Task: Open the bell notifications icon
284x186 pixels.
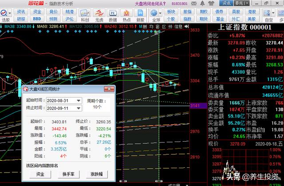Action: tap(202, 3)
